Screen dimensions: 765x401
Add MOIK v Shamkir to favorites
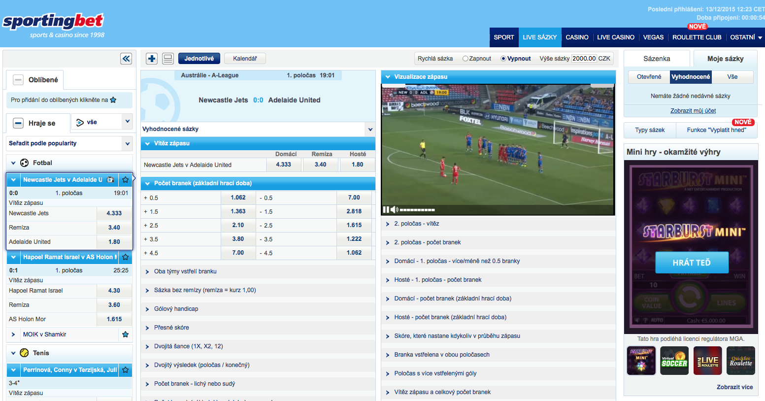pyautogui.click(x=126, y=334)
